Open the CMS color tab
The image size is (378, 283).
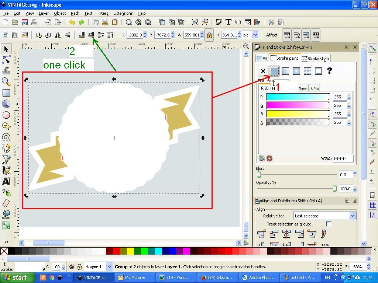315,88
